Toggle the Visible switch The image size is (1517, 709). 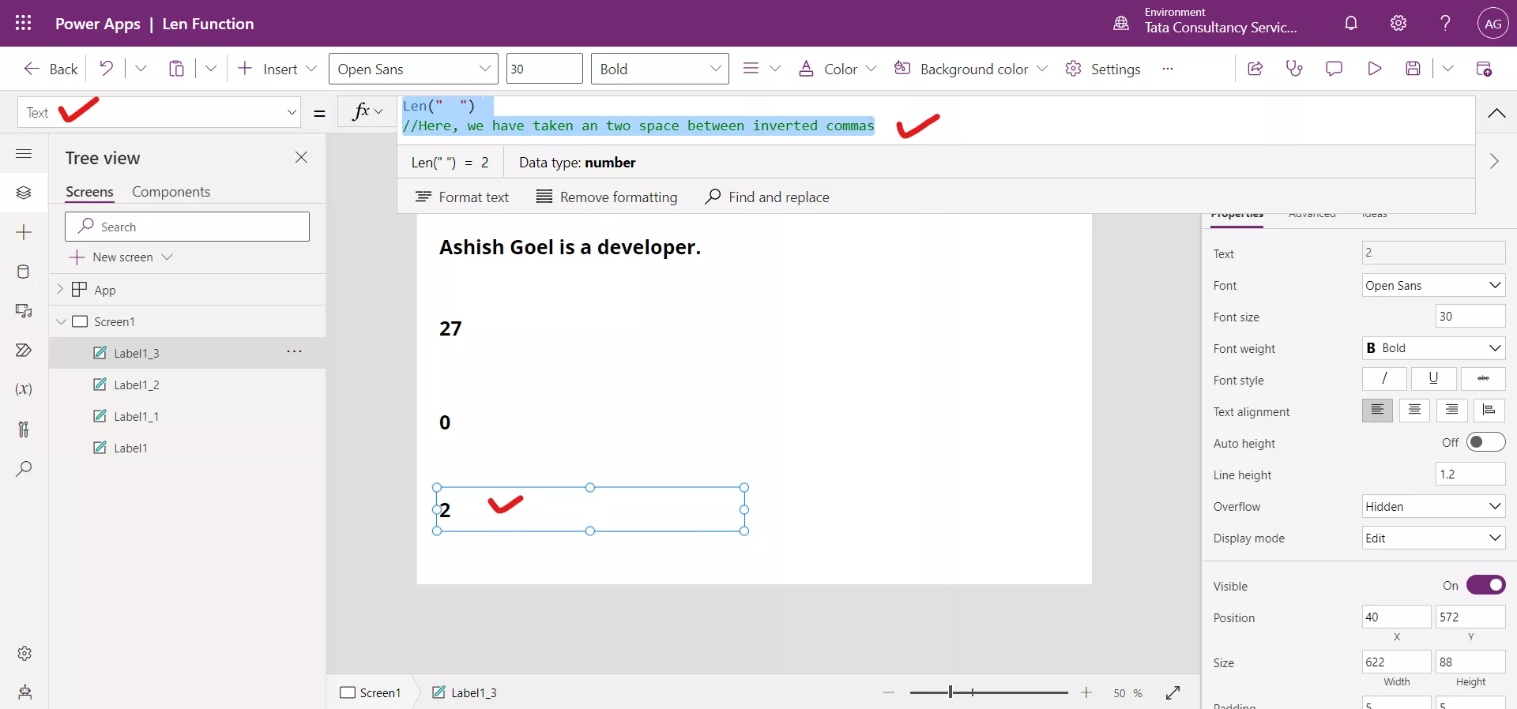pyautogui.click(x=1485, y=585)
